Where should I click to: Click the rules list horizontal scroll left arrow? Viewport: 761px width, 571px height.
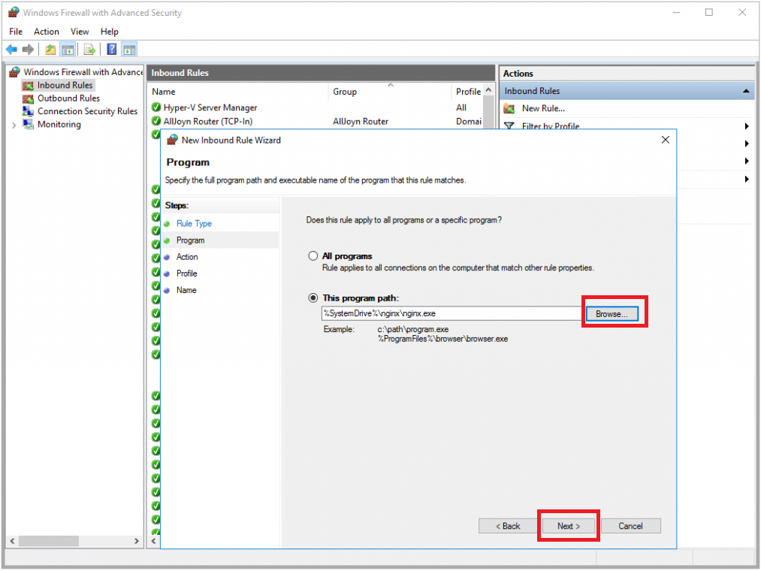[154, 540]
